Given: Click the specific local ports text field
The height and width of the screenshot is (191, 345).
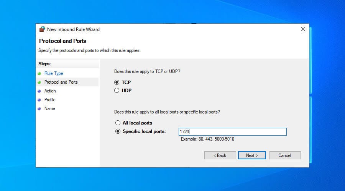Looking at the screenshot, I should [233, 132].
